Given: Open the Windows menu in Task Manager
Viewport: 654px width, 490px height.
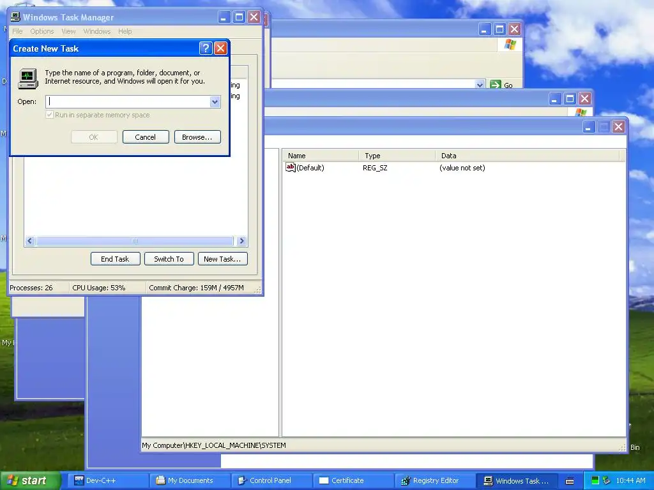Looking at the screenshot, I should tap(97, 31).
